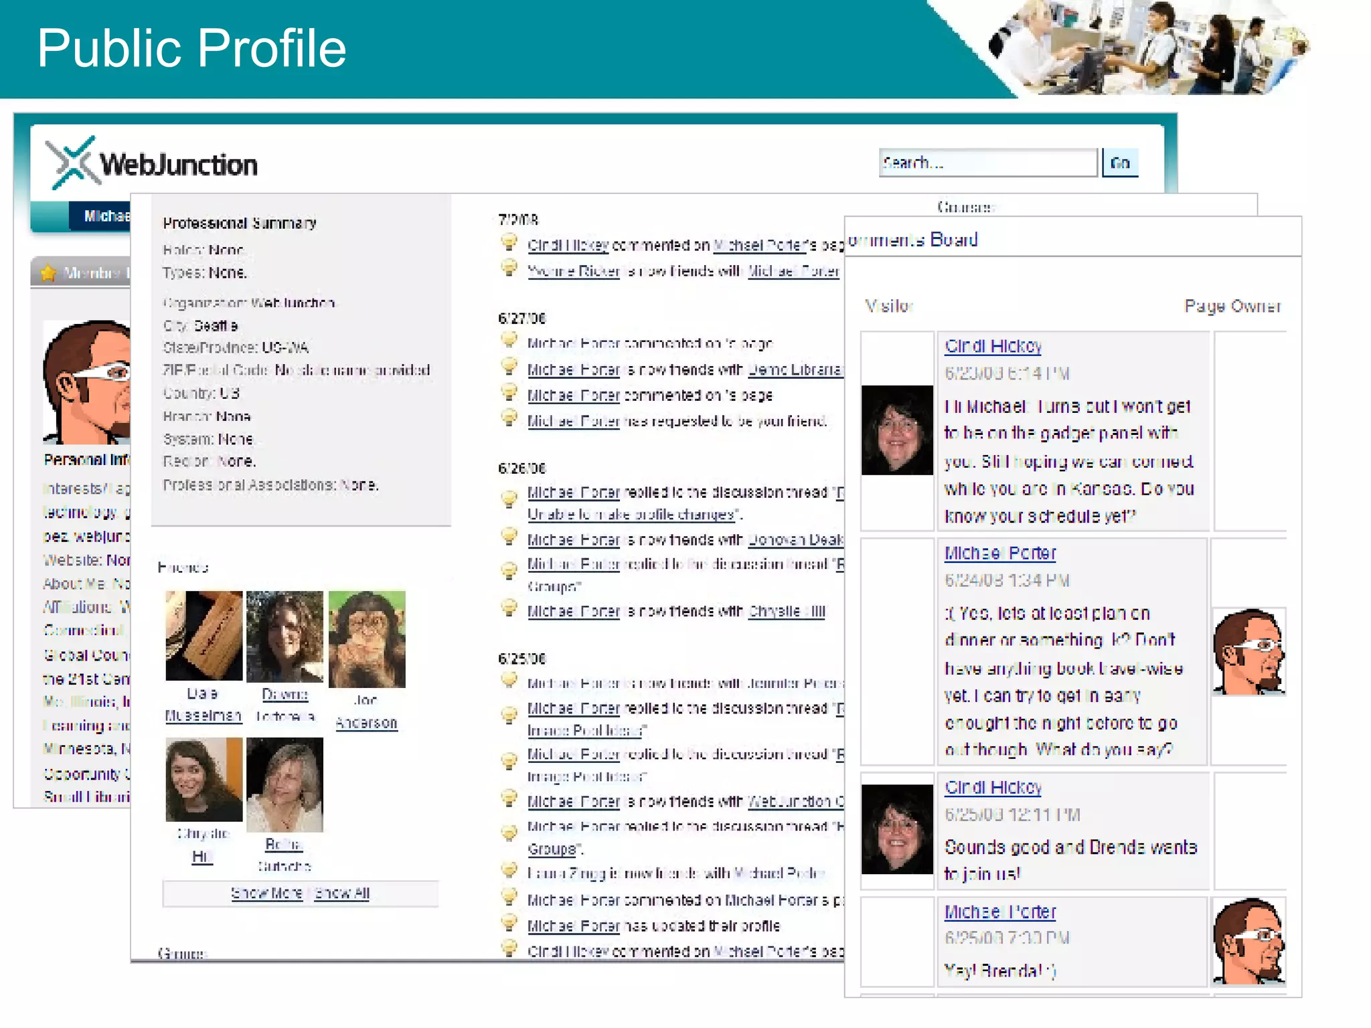Open Joe Anderson's monkey avatar thumbnail
Image resolution: width=1371 pixels, height=1028 pixels.
[367, 639]
